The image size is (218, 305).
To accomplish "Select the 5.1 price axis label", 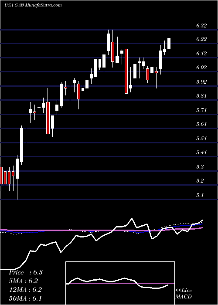I will click(200, 195).
